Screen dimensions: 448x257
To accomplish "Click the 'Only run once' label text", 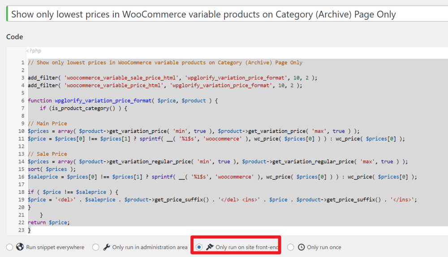I will pos(324,247).
